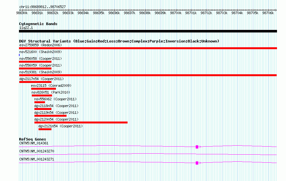Image resolution: width=286 pixels, height=181 pixels.
Task: Click the RefSeq Genes track title
Action: tap(32, 139)
